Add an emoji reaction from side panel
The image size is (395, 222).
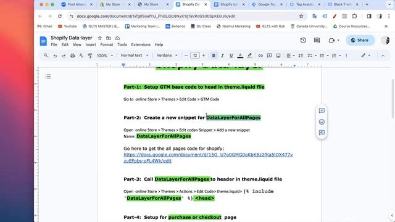[x=322, y=122]
